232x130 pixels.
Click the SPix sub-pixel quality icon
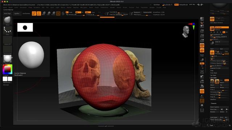[202, 22]
